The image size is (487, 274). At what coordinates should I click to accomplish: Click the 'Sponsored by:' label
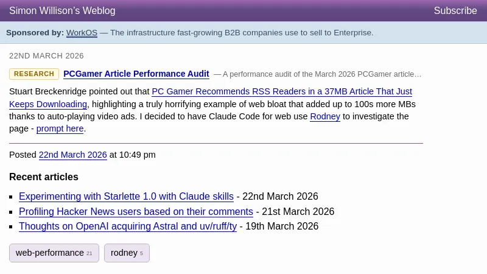point(35,33)
